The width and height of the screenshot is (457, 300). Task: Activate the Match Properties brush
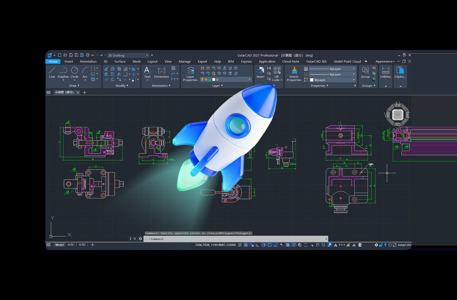tap(294, 74)
